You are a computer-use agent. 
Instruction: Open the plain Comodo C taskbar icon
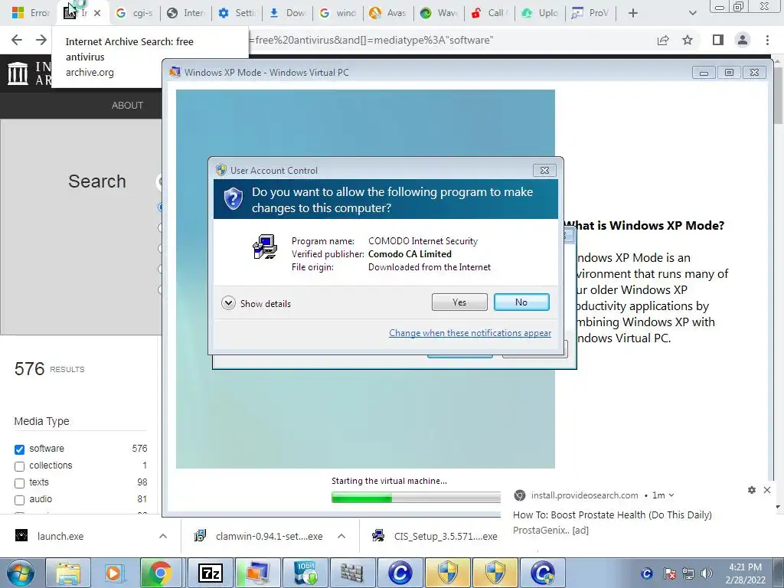[400, 573]
